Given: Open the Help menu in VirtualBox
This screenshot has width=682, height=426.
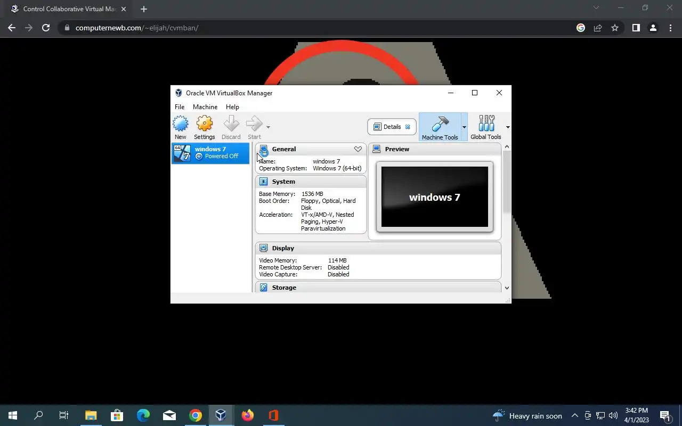Looking at the screenshot, I should pyautogui.click(x=232, y=107).
